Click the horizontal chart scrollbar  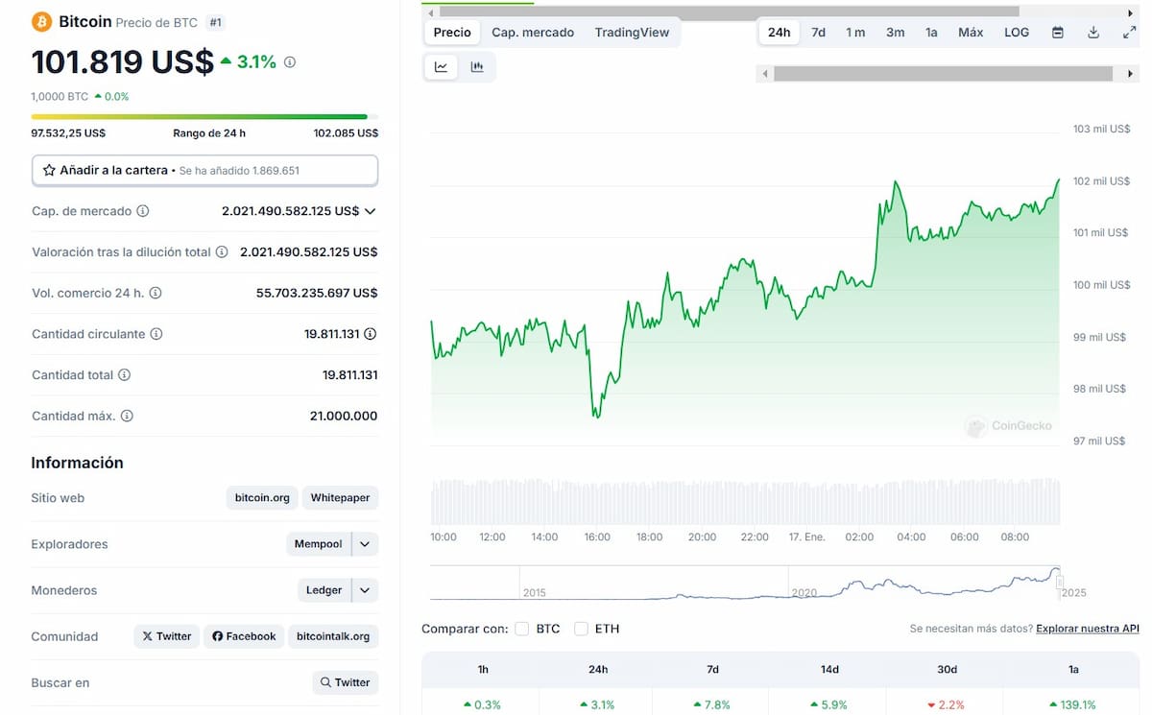coord(946,73)
